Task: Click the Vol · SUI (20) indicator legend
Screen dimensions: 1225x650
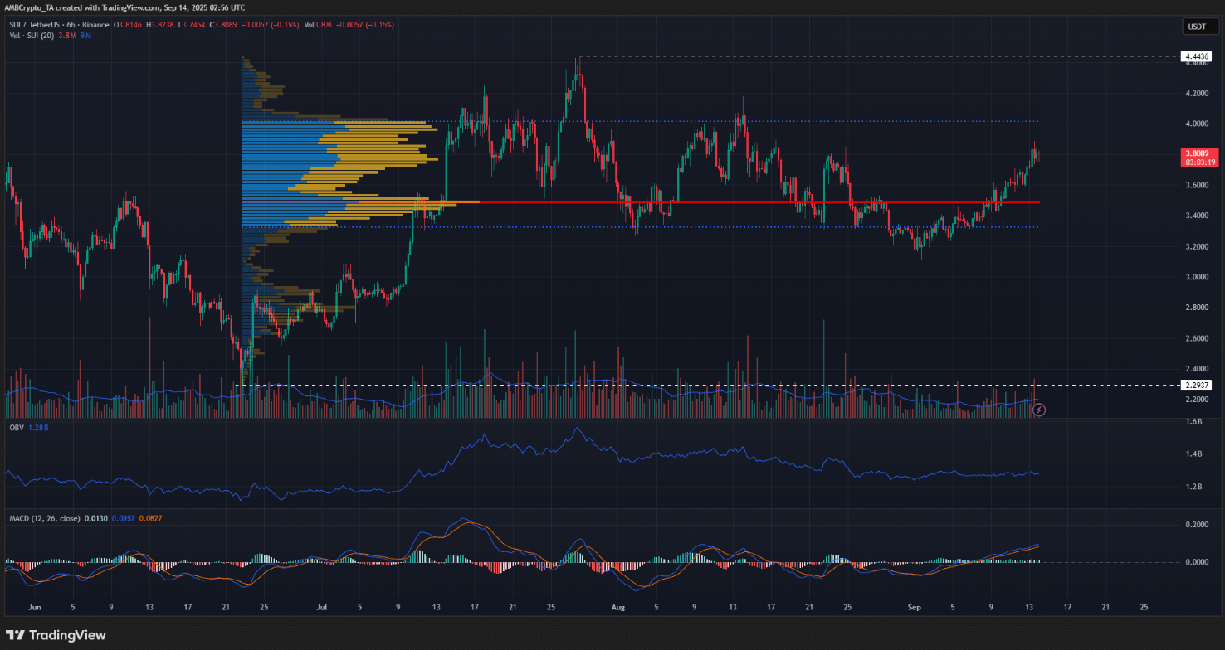Action: tap(32, 36)
